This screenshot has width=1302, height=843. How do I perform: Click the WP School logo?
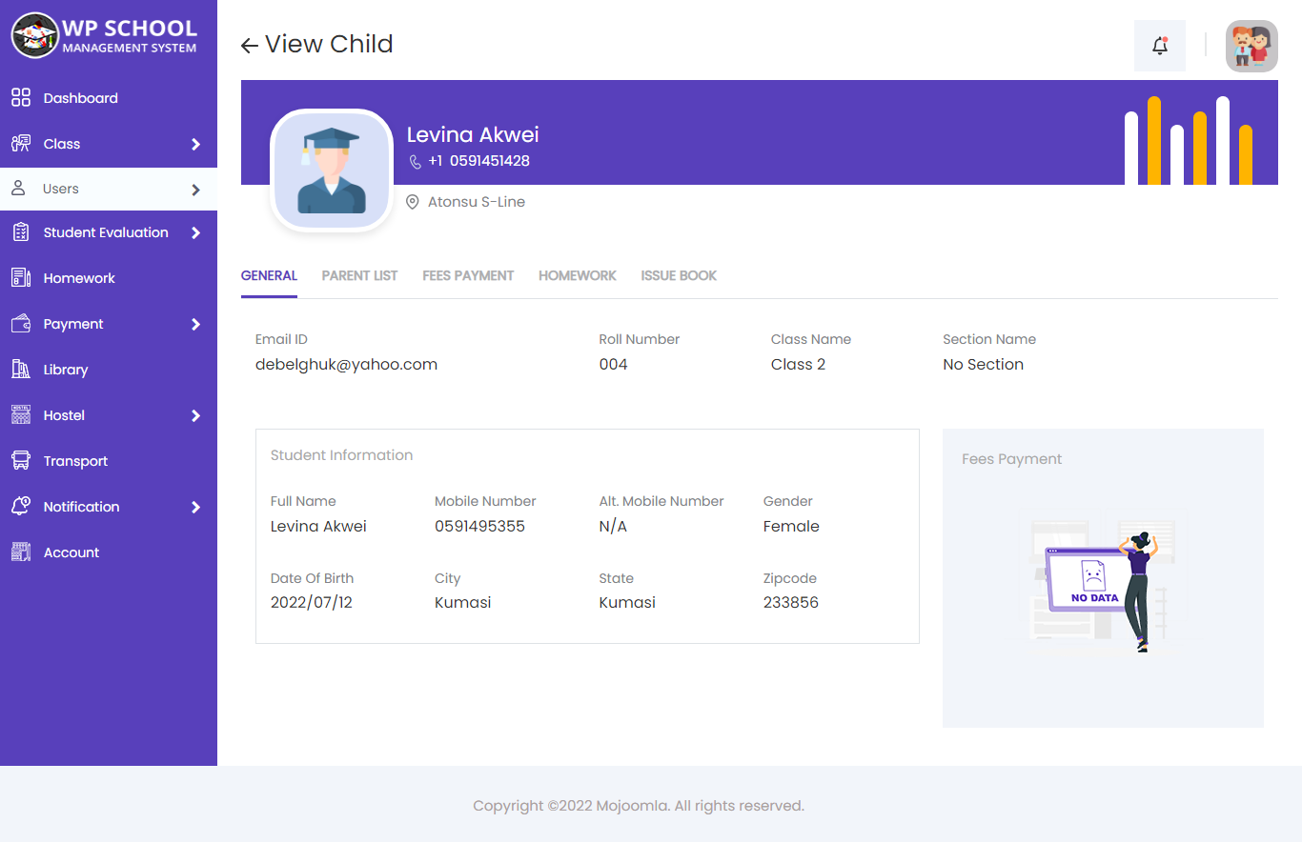[105, 34]
